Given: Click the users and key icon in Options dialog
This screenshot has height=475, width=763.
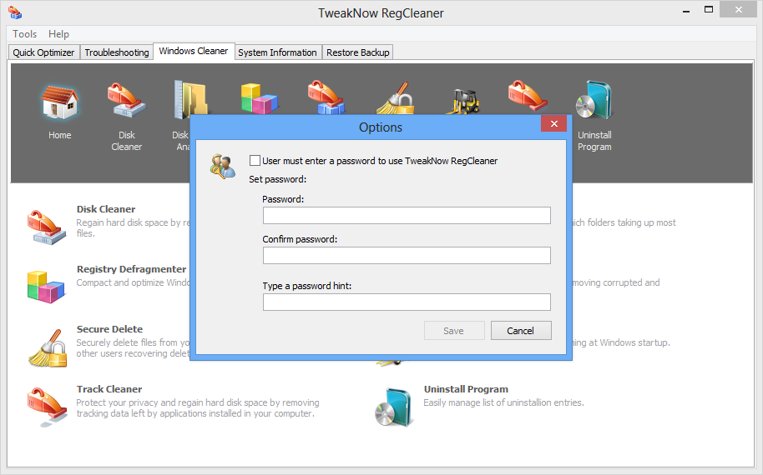Looking at the screenshot, I should pos(223,166).
